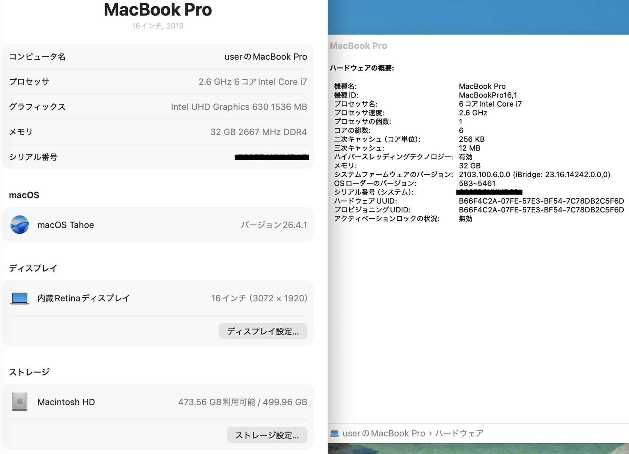Viewport: 629px width, 454px height.
Task: Select the computer name 'userのMacBook Pro' value
Action: click(x=266, y=57)
